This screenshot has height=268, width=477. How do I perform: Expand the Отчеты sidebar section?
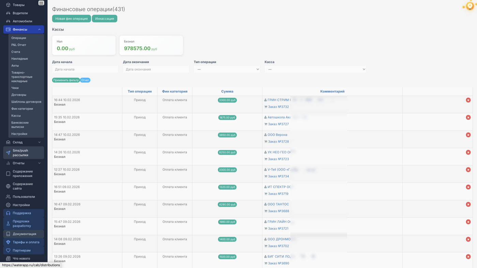tap(39, 163)
